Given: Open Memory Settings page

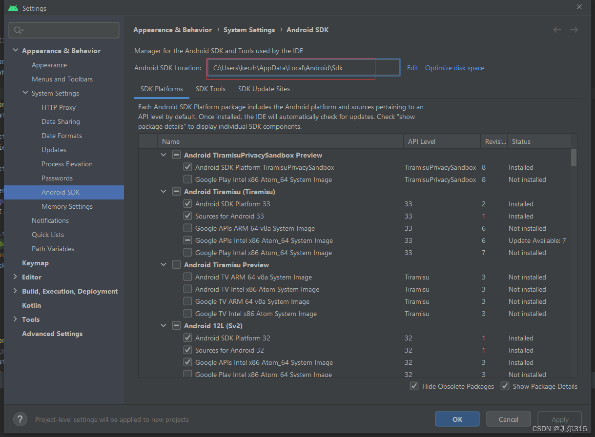Looking at the screenshot, I should pyautogui.click(x=67, y=206).
